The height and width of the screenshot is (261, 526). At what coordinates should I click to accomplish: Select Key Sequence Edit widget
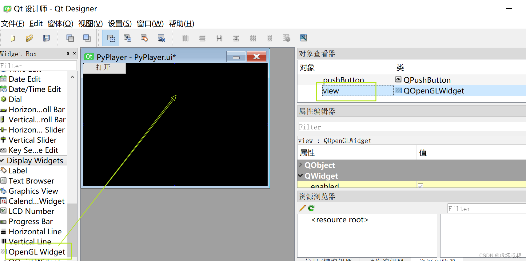(33, 150)
